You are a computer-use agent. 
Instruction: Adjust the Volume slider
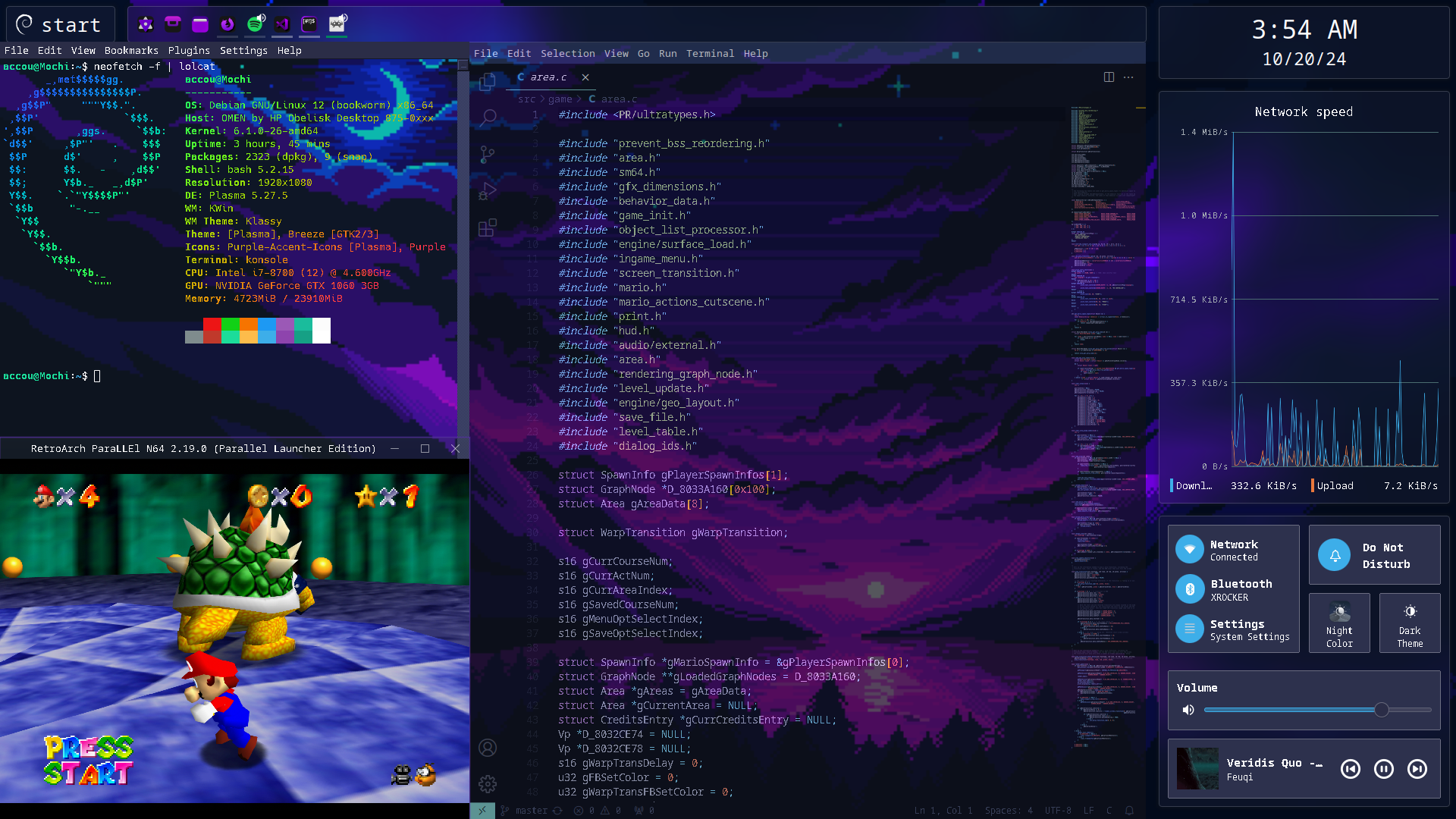click(x=1317, y=710)
